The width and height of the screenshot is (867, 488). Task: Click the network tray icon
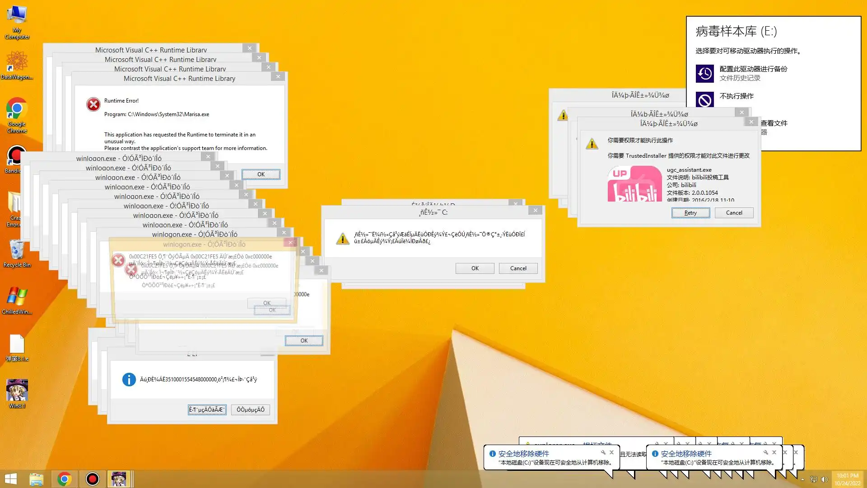point(814,479)
